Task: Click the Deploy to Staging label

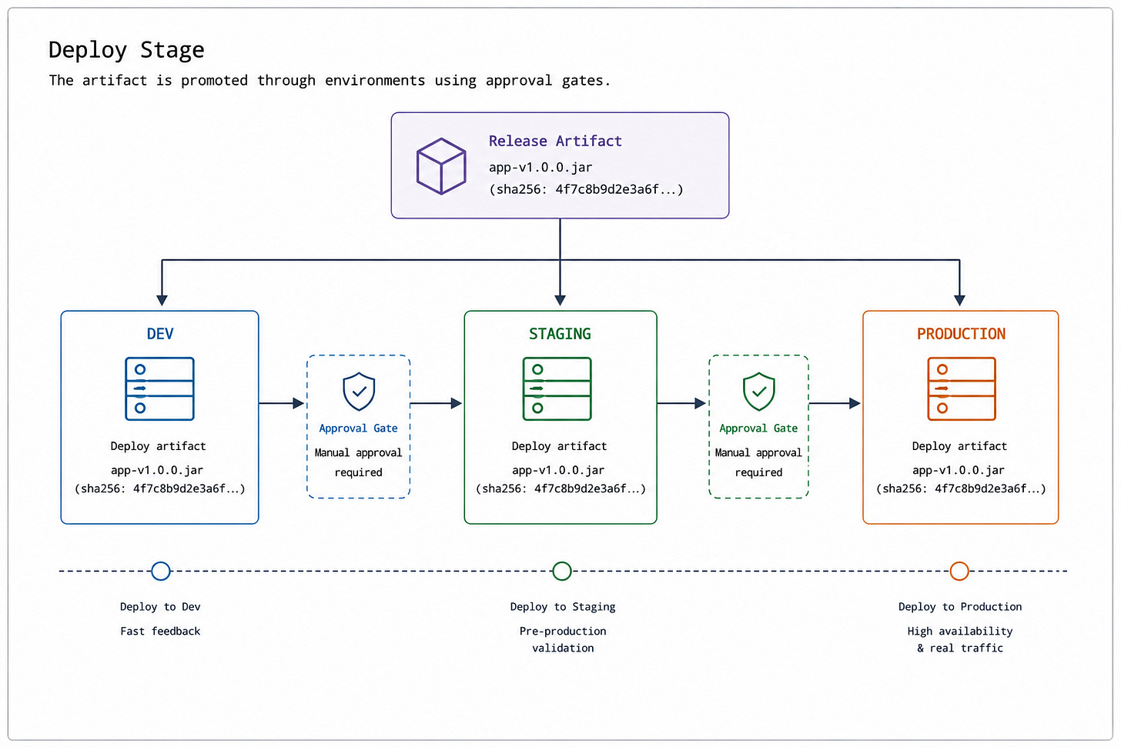Action: tap(563, 607)
